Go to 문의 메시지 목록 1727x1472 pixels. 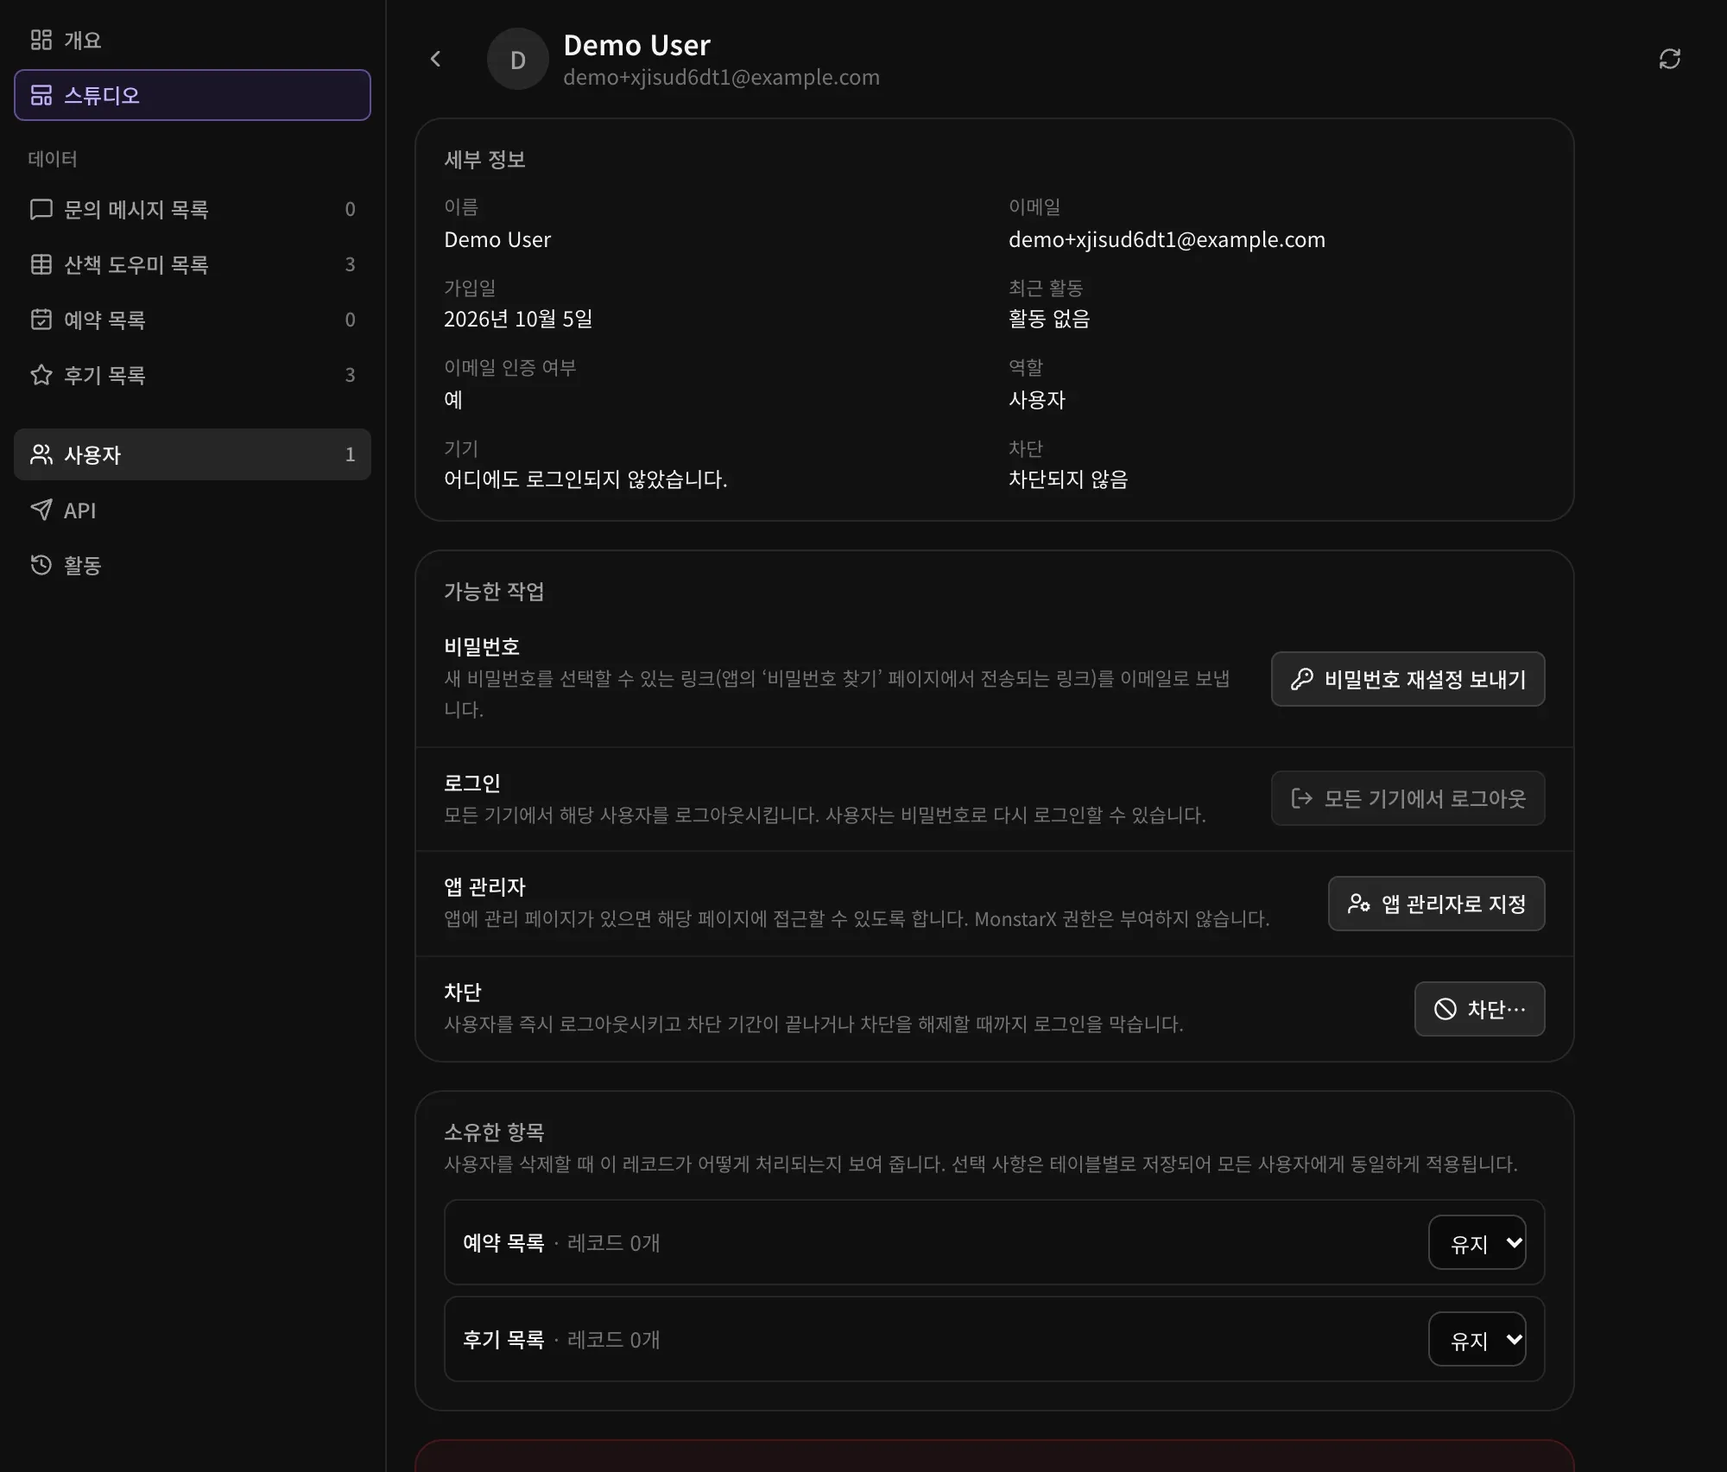coord(193,209)
